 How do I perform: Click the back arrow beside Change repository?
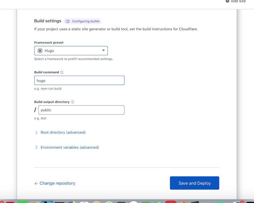click(x=36, y=183)
